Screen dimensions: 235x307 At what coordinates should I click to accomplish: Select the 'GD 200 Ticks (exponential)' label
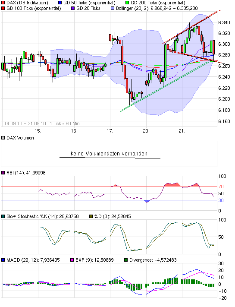point(158,3)
